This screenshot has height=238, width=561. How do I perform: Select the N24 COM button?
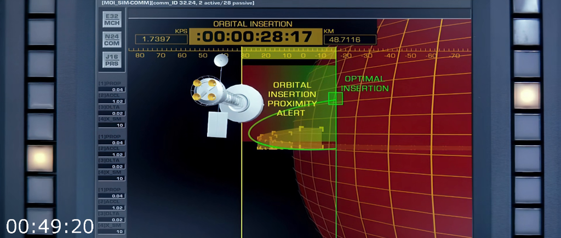click(x=112, y=39)
